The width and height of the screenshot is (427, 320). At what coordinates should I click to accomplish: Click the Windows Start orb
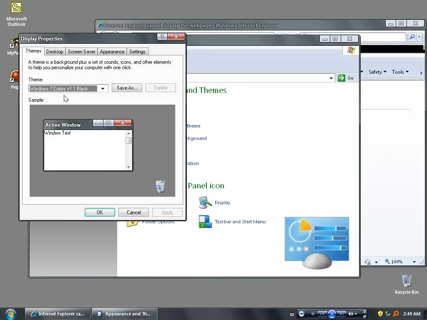10,314
